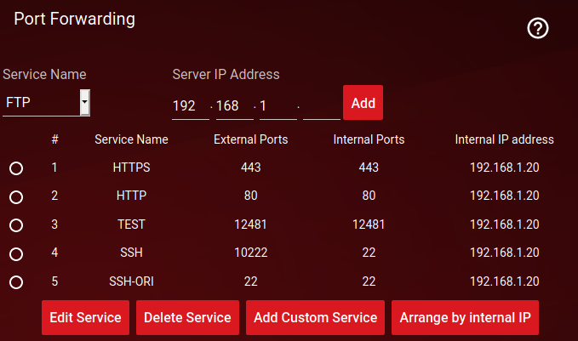The width and height of the screenshot is (578, 341).
Task: Select radio button for SSH row
Action: click(x=15, y=253)
